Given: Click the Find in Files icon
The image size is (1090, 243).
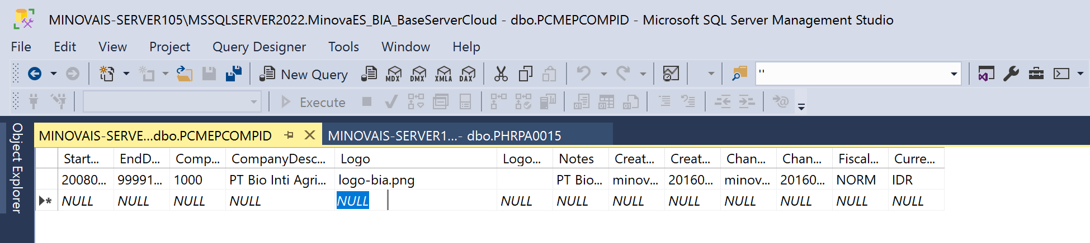Looking at the screenshot, I should (739, 74).
